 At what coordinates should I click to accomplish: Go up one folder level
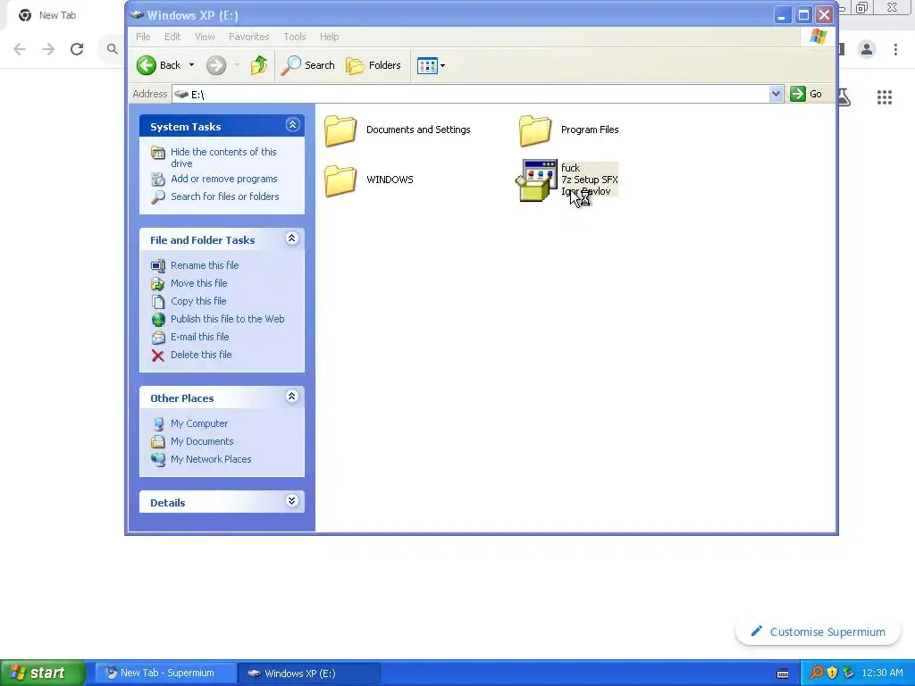point(258,65)
